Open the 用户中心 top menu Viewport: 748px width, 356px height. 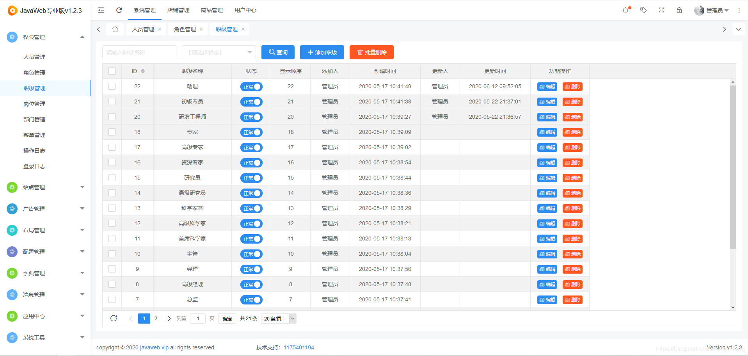coord(245,10)
